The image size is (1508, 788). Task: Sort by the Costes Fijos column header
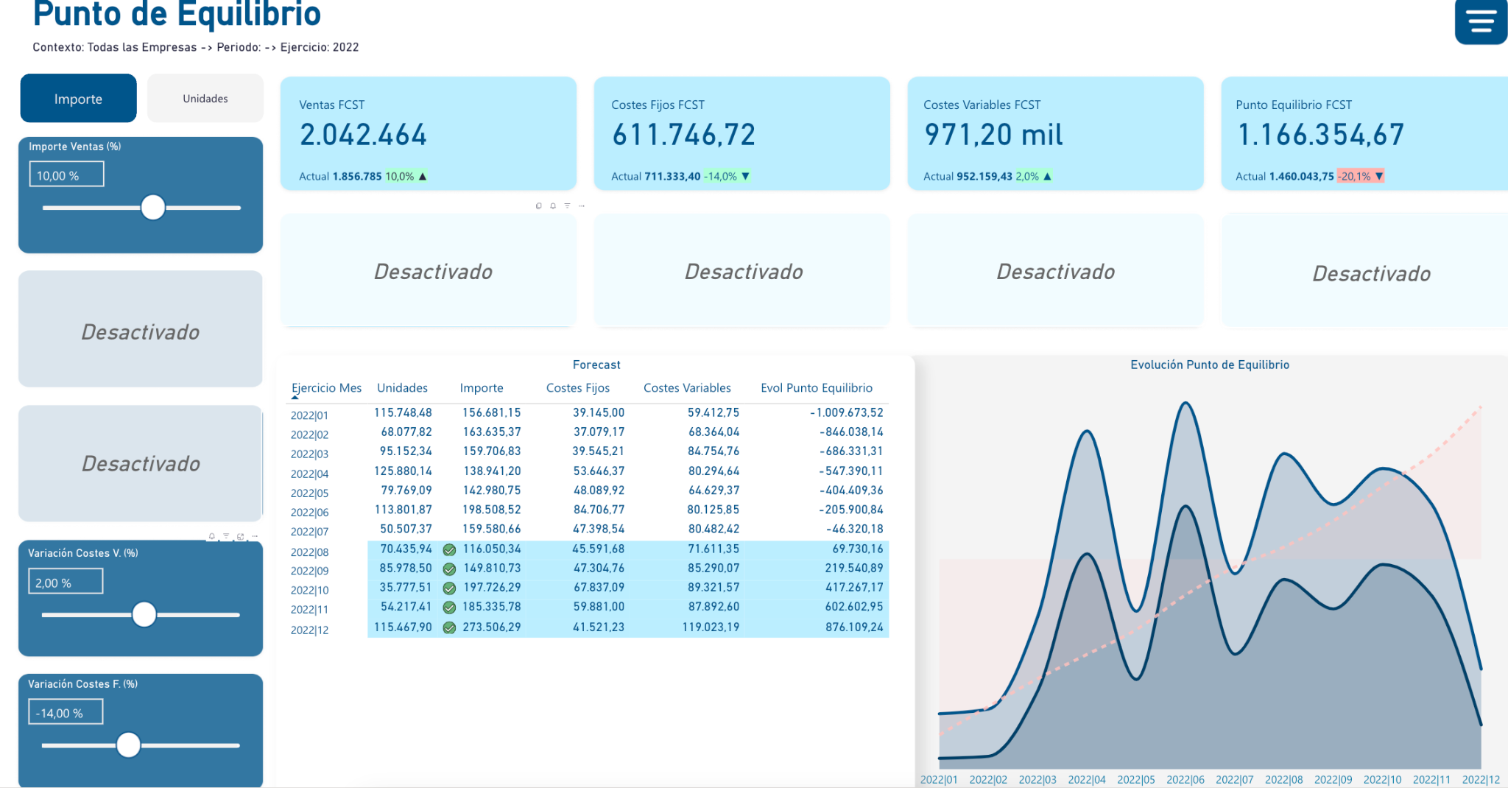pyautogui.click(x=578, y=388)
